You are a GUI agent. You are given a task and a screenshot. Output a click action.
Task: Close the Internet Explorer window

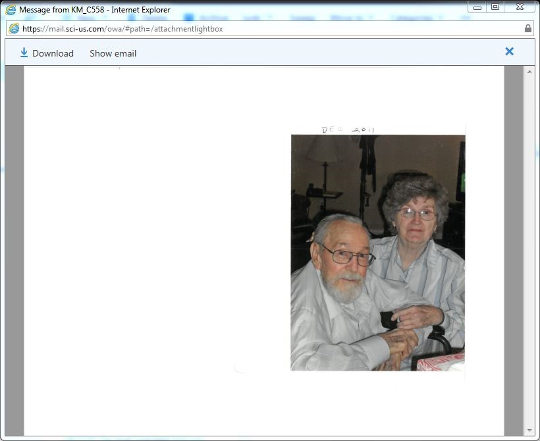pos(520,6)
